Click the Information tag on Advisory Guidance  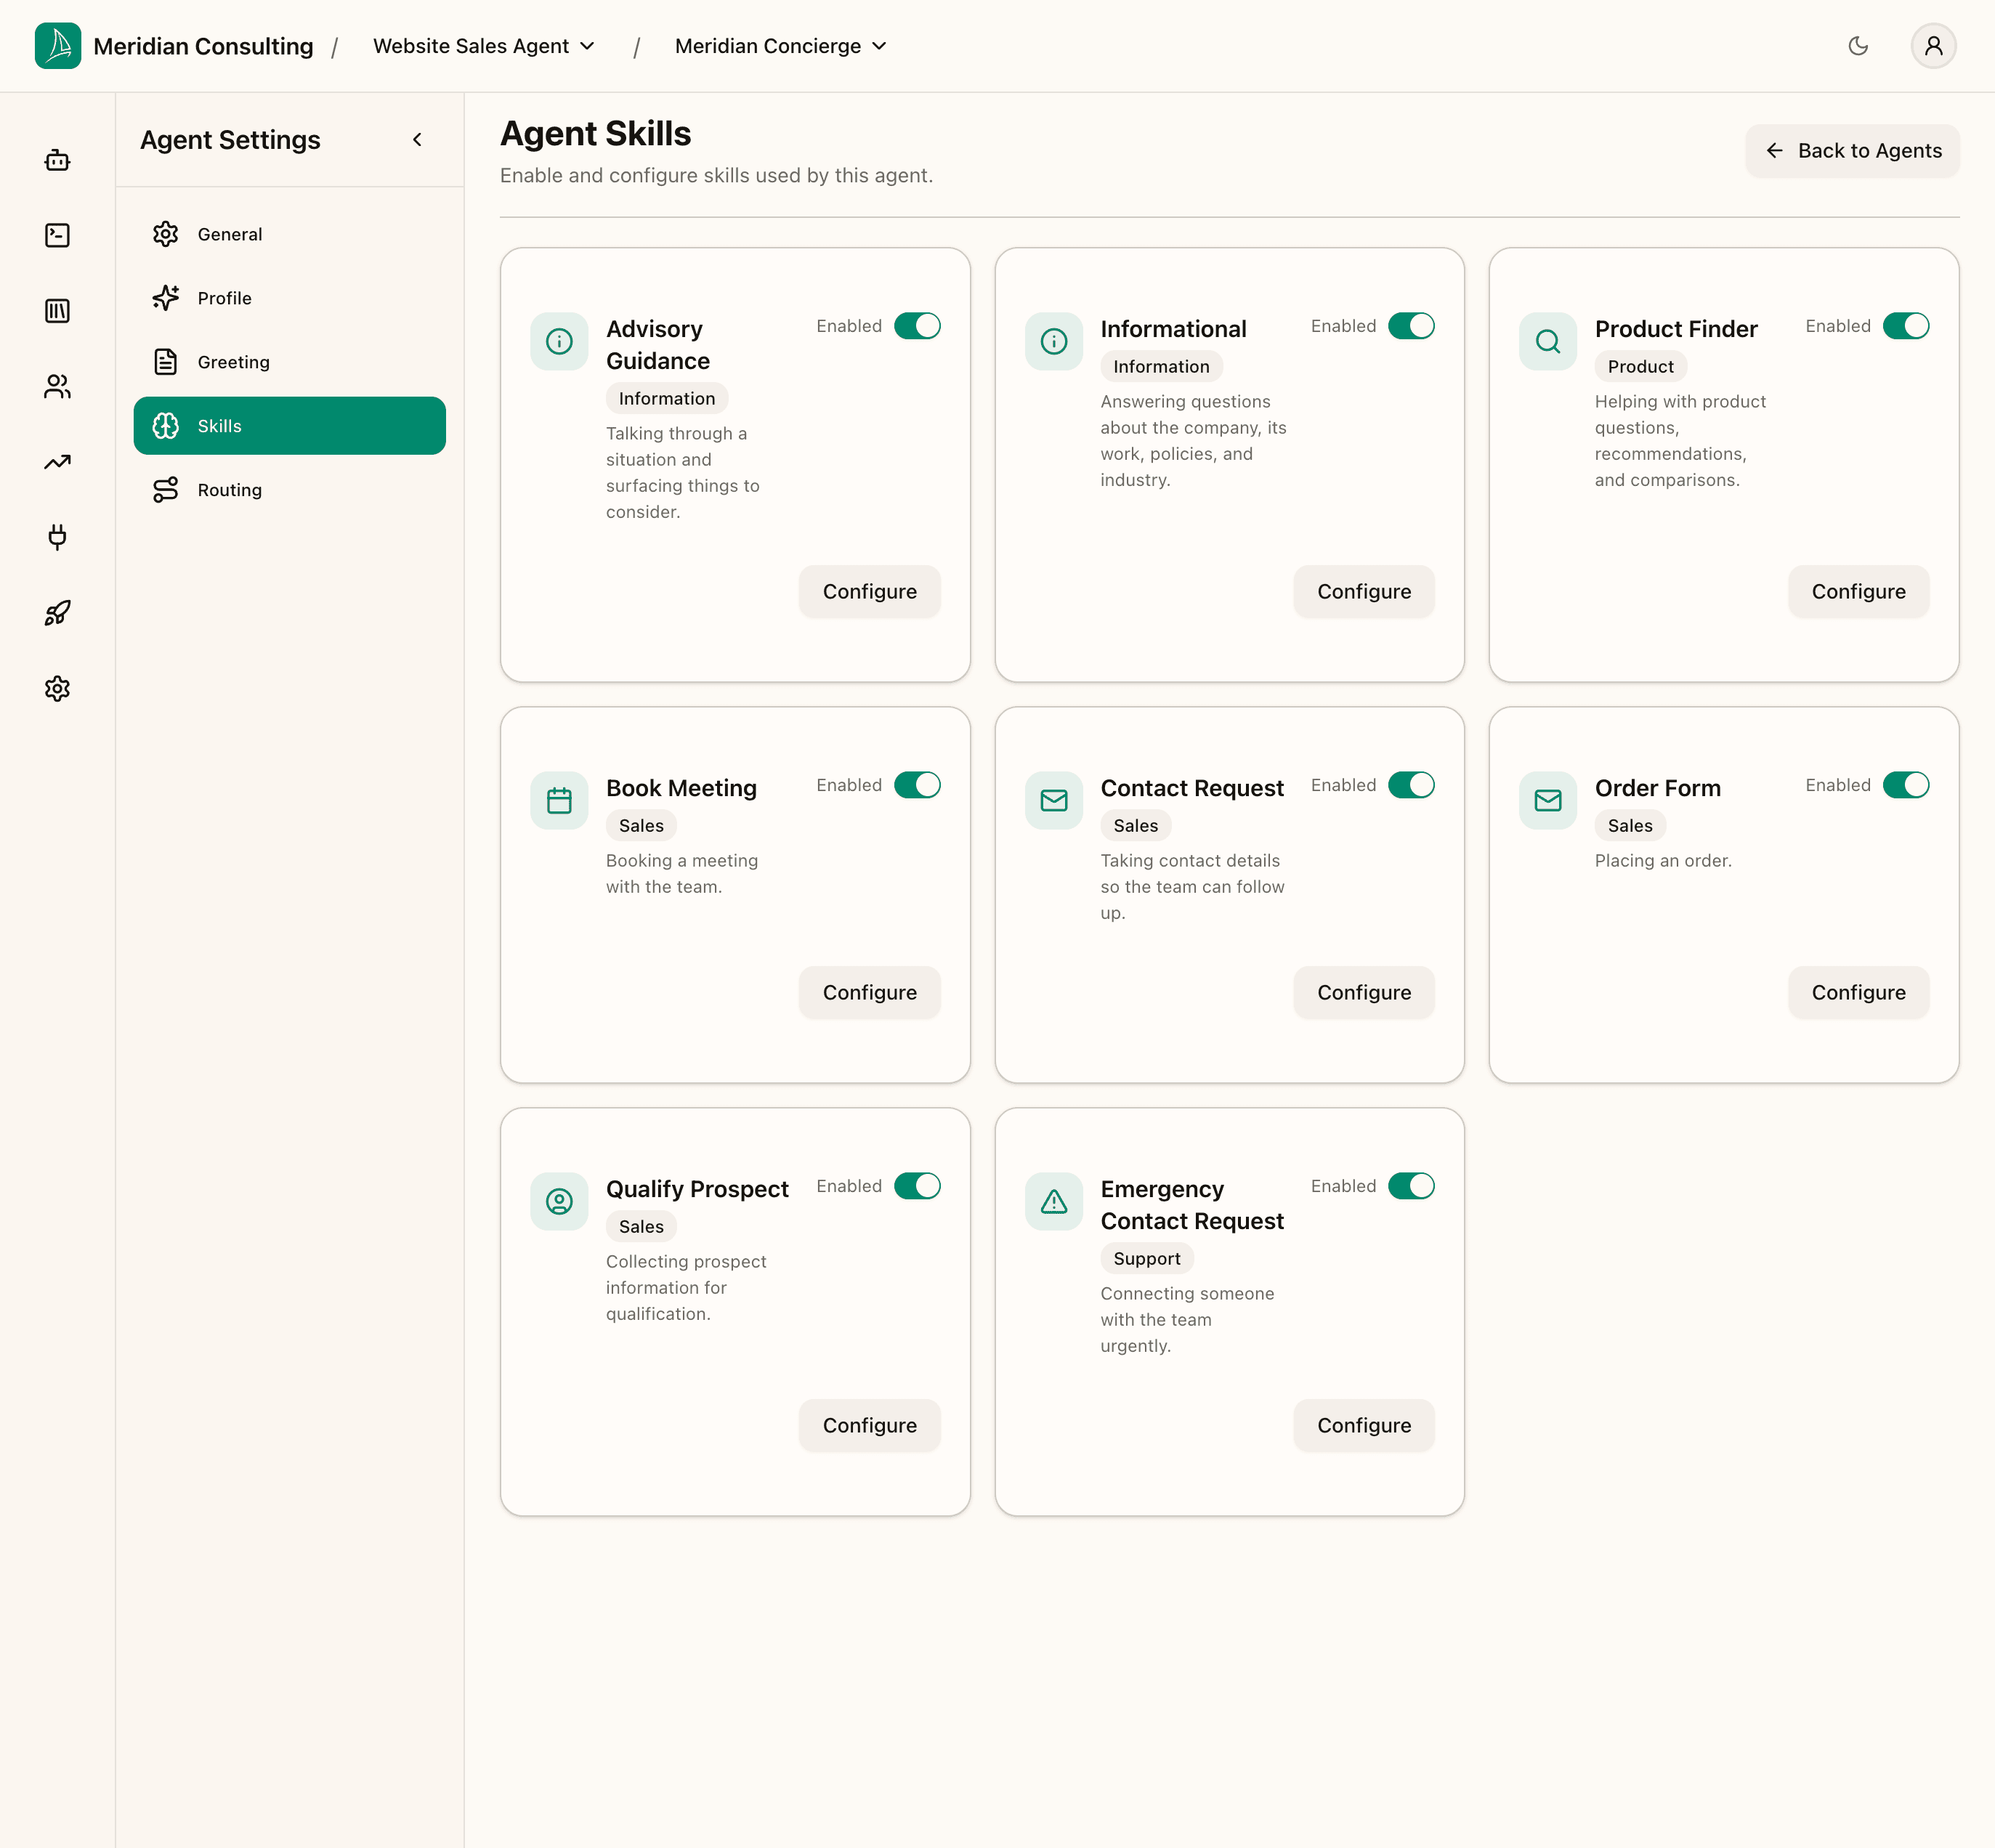click(x=667, y=399)
